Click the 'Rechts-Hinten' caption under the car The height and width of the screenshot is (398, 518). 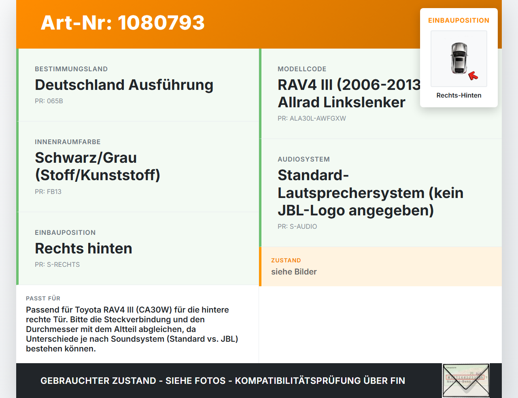point(459,96)
